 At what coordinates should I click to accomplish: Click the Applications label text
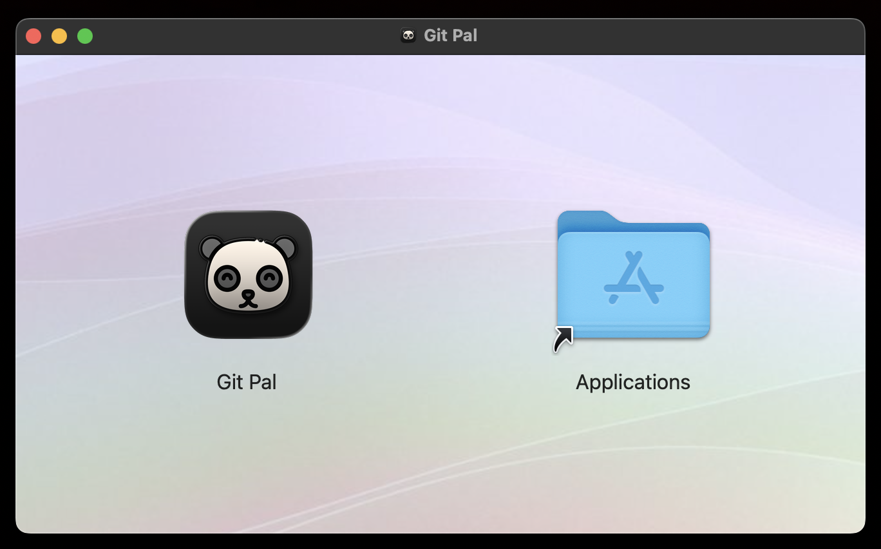pos(632,381)
